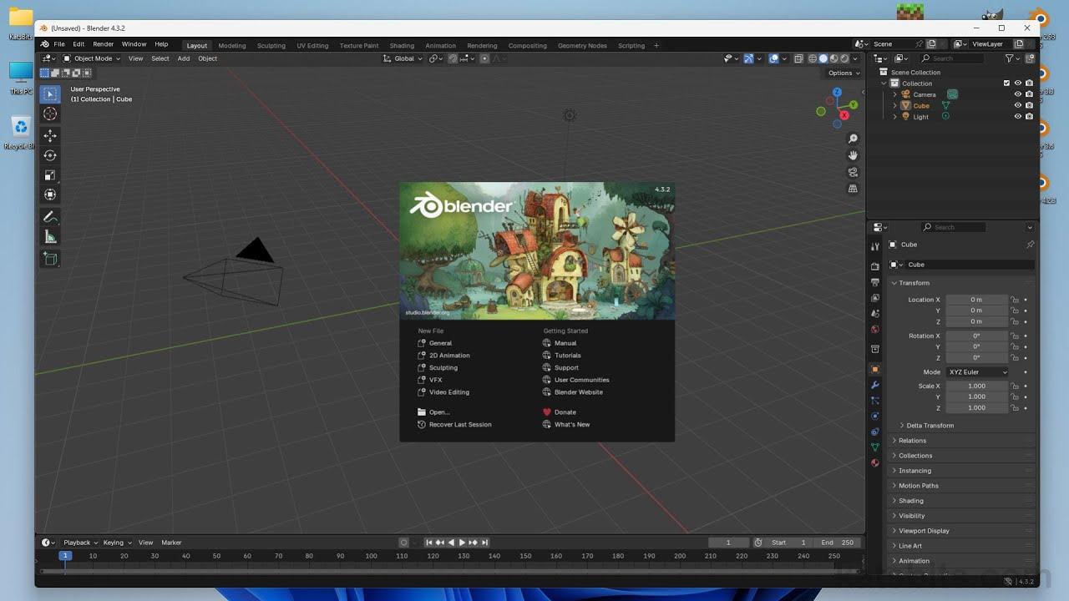Lock the Scale Z value
Screen dimensions: 1069x601
click(x=1015, y=407)
